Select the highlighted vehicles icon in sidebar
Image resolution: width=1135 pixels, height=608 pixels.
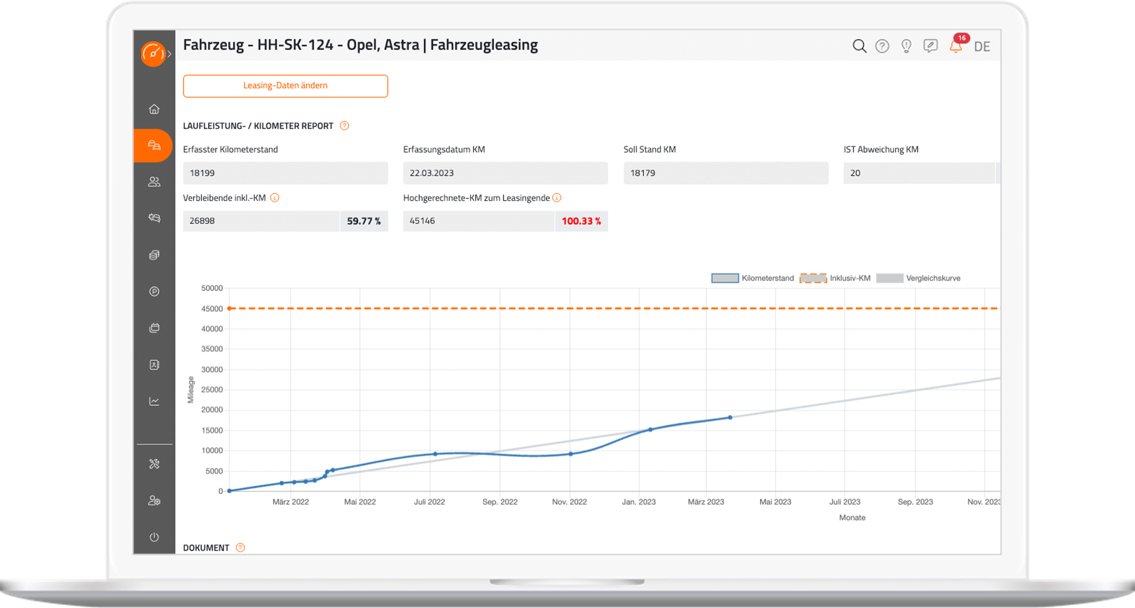point(154,145)
